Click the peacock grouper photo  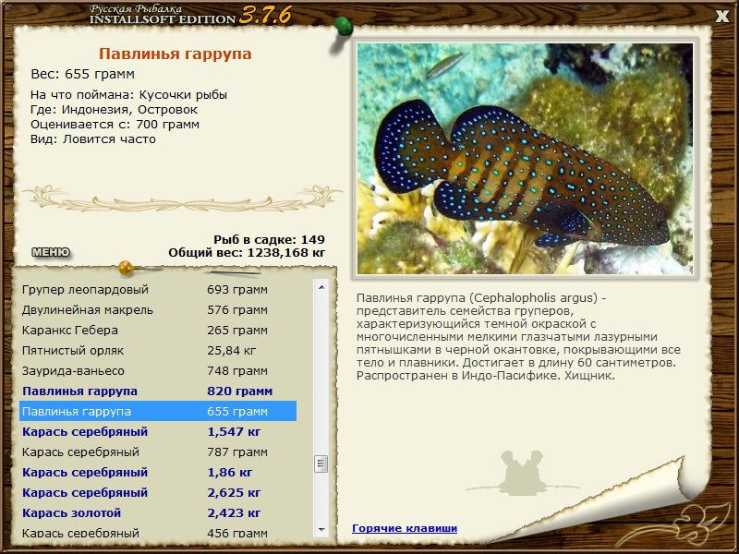click(525, 159)
